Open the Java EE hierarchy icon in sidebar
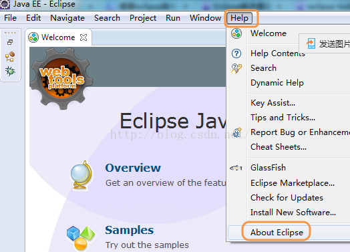This screenshot has width=350, height=252. [x=10, y=56]
